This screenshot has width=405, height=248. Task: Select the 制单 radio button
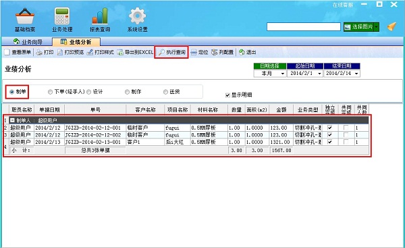pos(11,92)
